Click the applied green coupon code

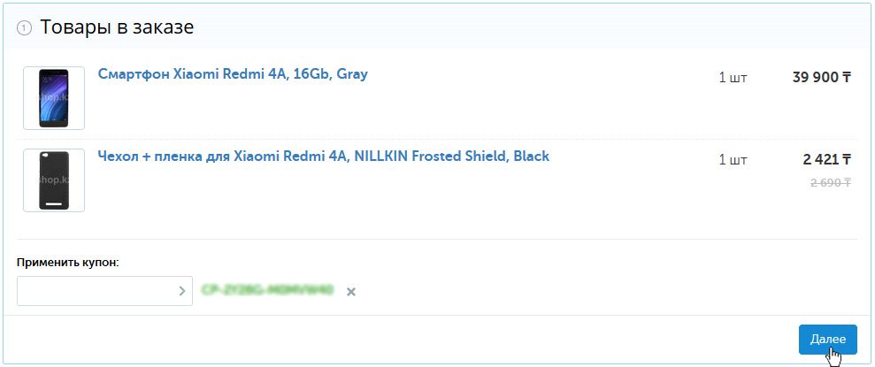(x=266, y=290)
